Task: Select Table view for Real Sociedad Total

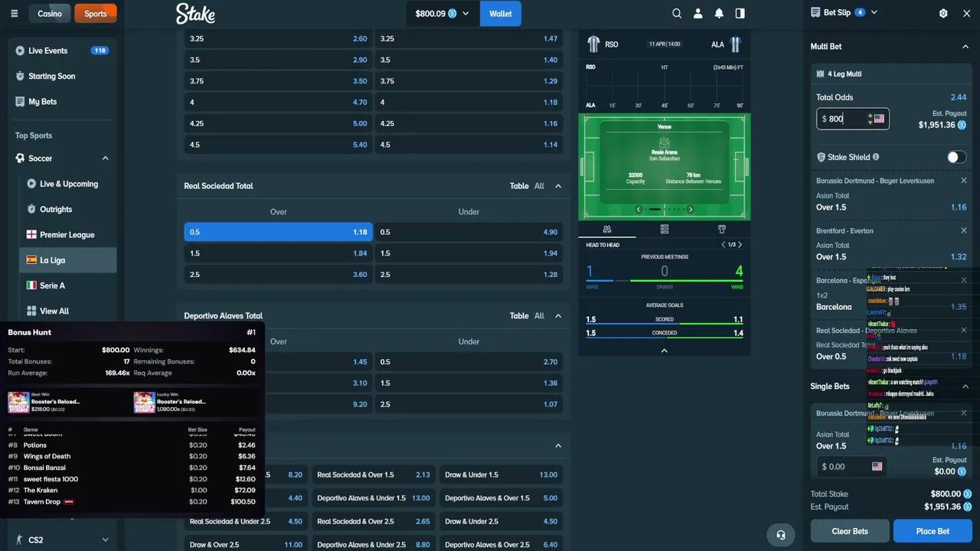Action: pos(519,186)
